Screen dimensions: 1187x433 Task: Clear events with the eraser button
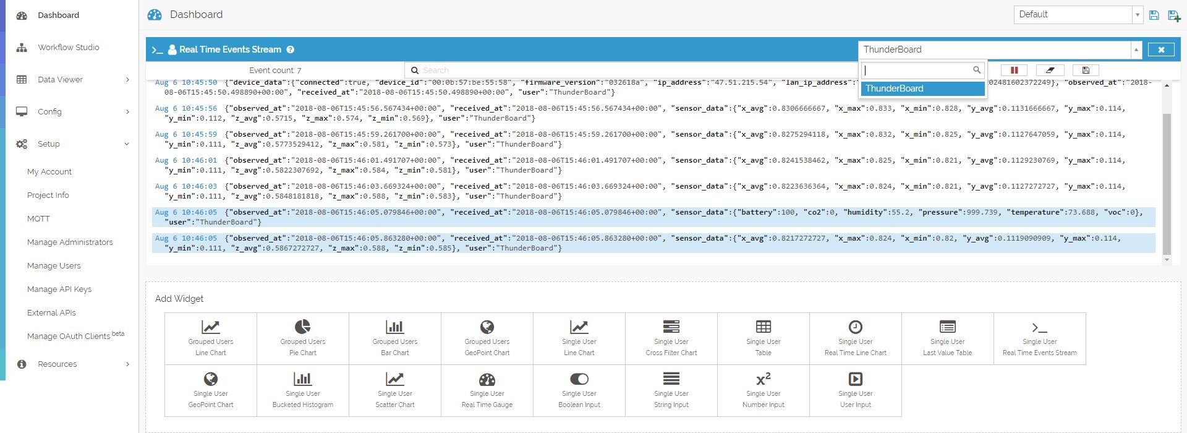1050,70
